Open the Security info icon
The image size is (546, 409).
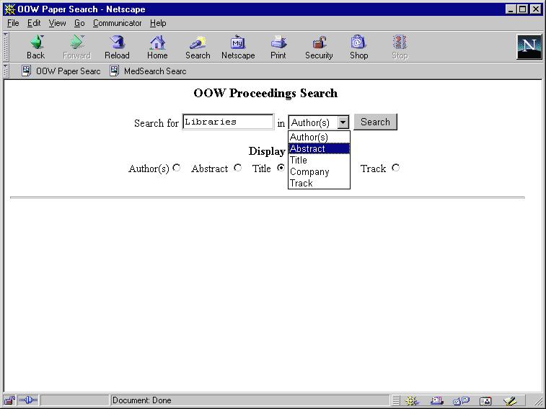[319, 46]
